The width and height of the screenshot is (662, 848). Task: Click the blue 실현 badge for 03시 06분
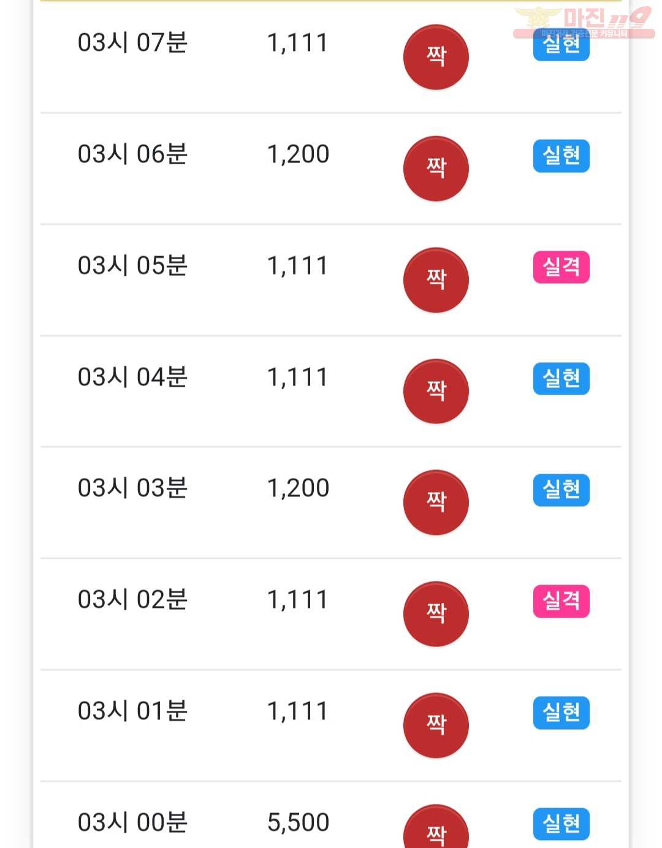pyautogui.click(x=561, y=156)
